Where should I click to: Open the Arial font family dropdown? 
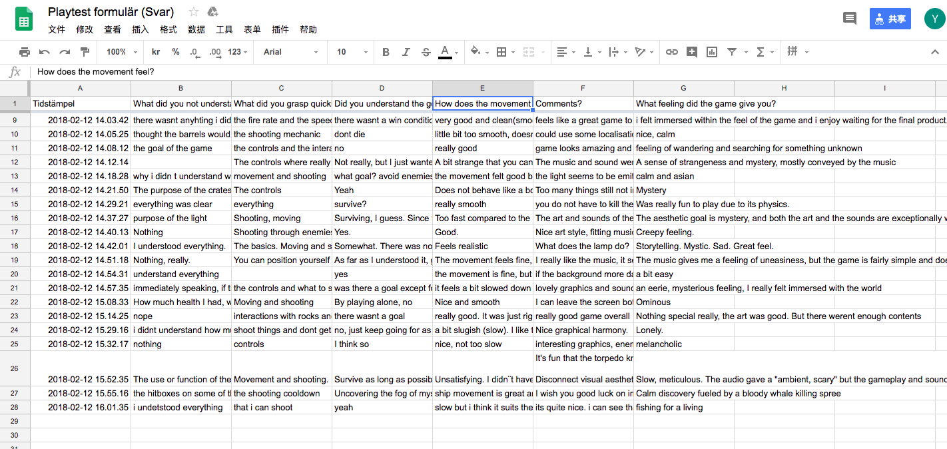[291, 52]
